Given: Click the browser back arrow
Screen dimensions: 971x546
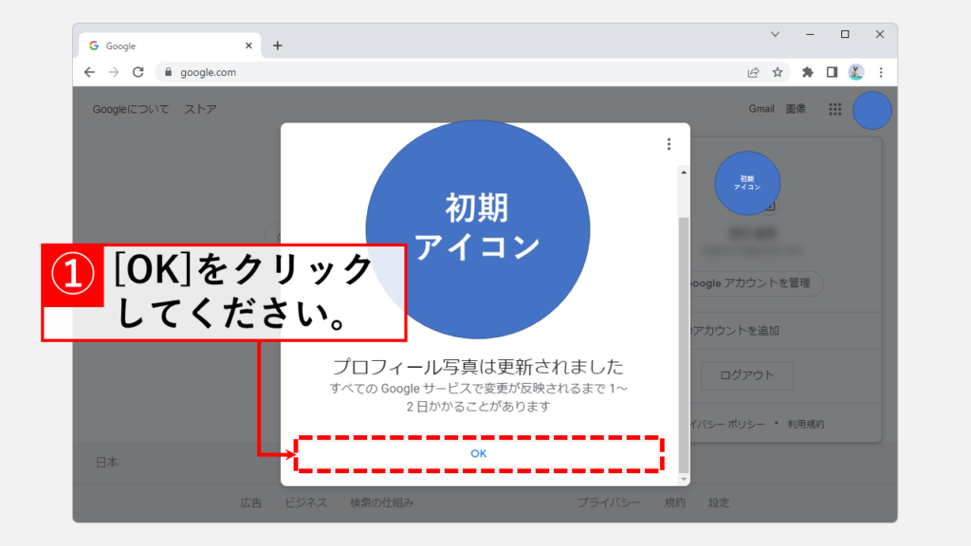Looking at the screenshot, I should click(x=89, y=72).
